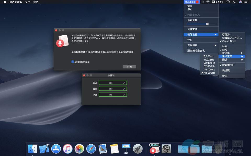
Task: Open the recorder app icon in Dock
Action: coord(154,149)
